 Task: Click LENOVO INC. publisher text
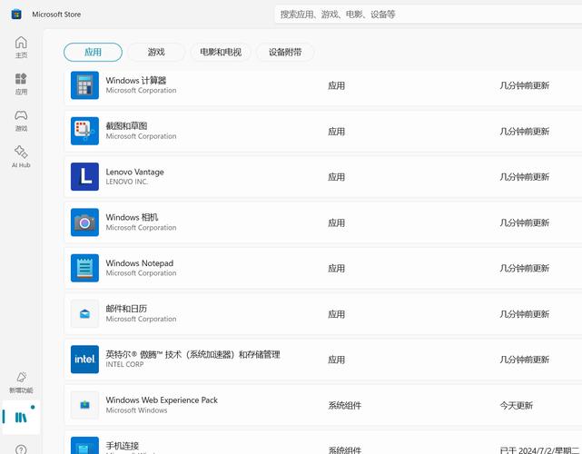tap(126, 182)
